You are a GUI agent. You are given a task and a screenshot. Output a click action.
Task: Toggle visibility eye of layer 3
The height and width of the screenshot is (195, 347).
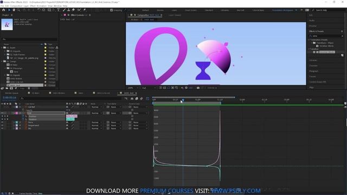[2, 122]
